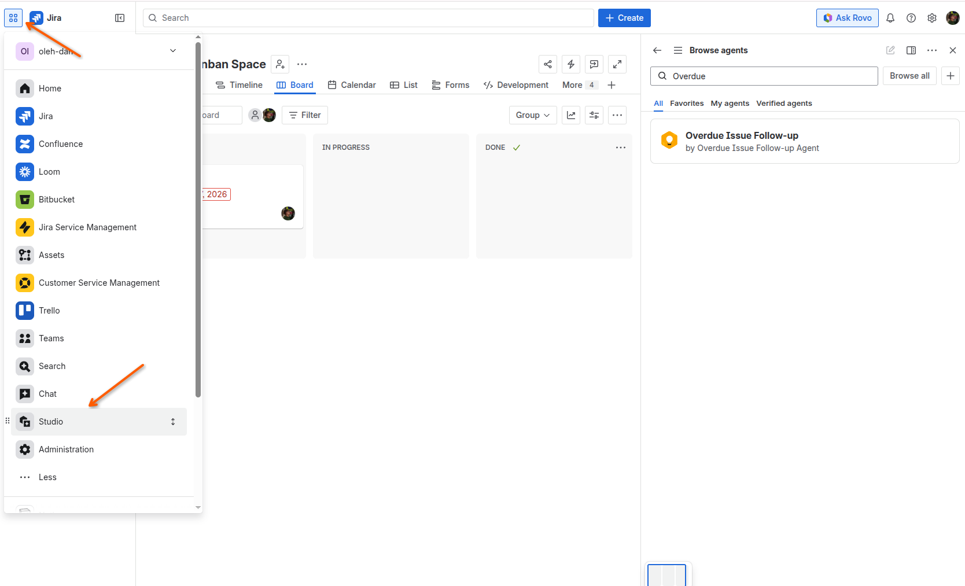Open Automation lightning icon
The width and height of the screenshot is (965, 586).
point(571,64)
